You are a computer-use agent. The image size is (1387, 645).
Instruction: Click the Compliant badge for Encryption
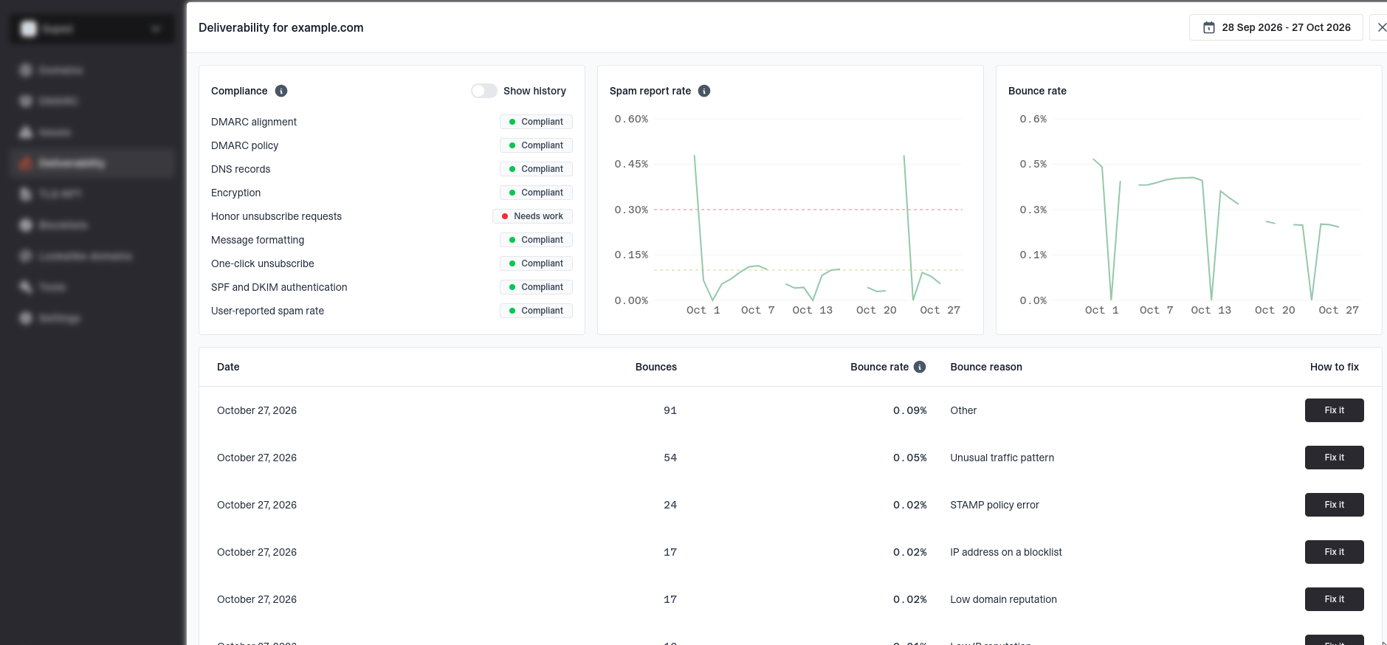coord(536,193)
